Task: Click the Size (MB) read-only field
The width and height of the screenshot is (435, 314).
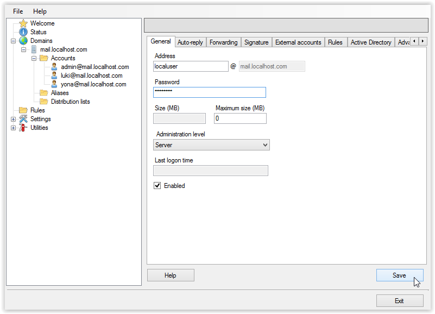Action: coord(179,118)
